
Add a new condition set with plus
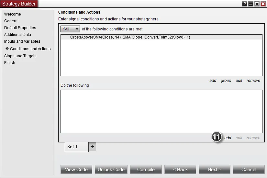(92, 147)
